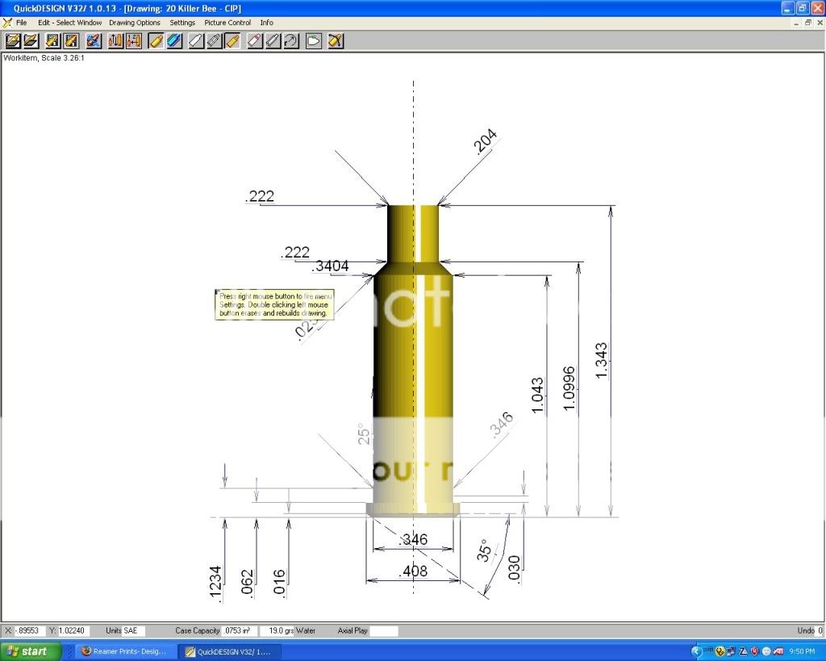
Task: Click the numbered dimensions cartridge icon
Action: point(134,40)
